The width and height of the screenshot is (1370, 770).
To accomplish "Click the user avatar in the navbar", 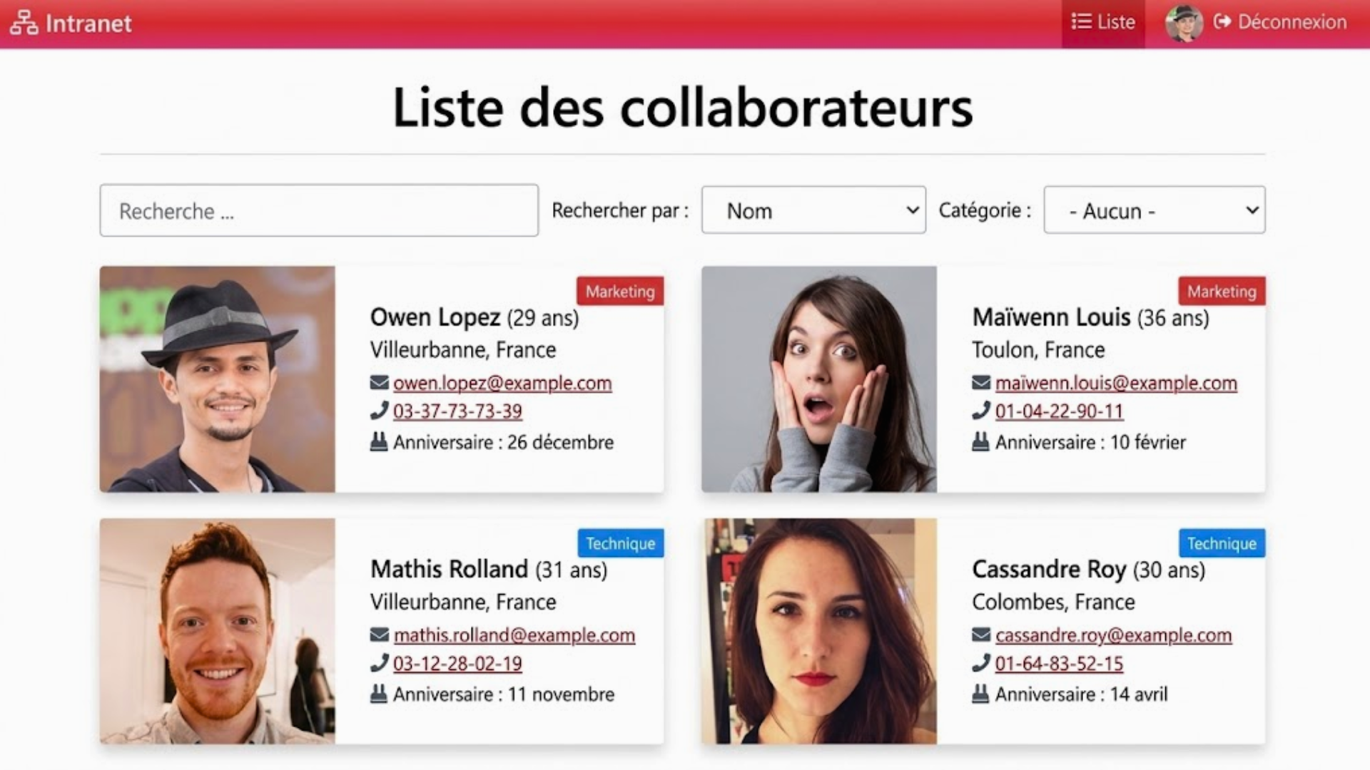I will pyautogui.click(x=1184, y=23).
